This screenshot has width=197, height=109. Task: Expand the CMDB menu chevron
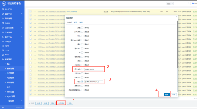point(22,23)
